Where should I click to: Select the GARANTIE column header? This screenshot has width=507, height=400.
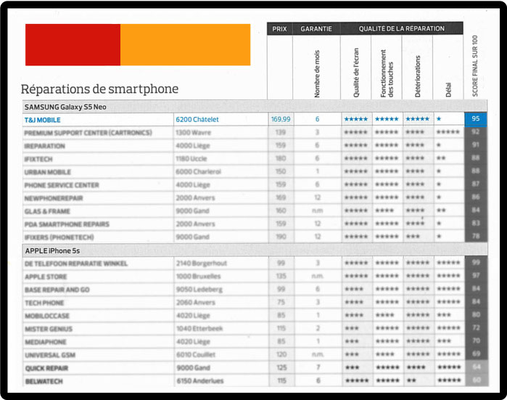point(316,29)
